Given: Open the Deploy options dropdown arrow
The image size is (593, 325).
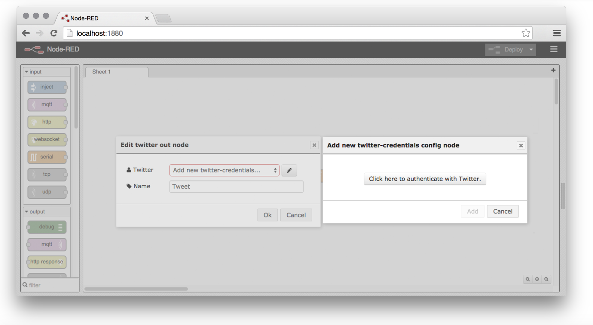Looking at the screenshot, I should point(531,50).
